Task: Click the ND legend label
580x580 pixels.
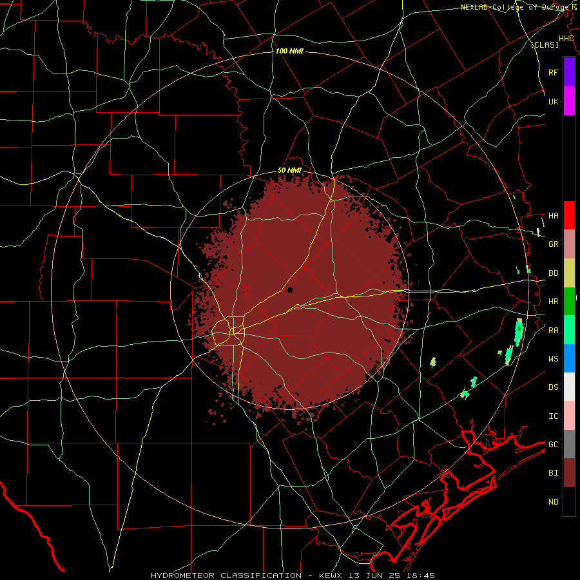Action: tap(553, 502)
